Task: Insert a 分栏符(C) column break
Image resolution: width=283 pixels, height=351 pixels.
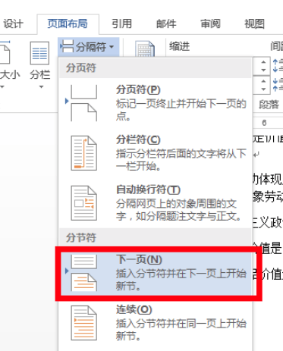Action: pyautogui.click(x=155, y=153)
